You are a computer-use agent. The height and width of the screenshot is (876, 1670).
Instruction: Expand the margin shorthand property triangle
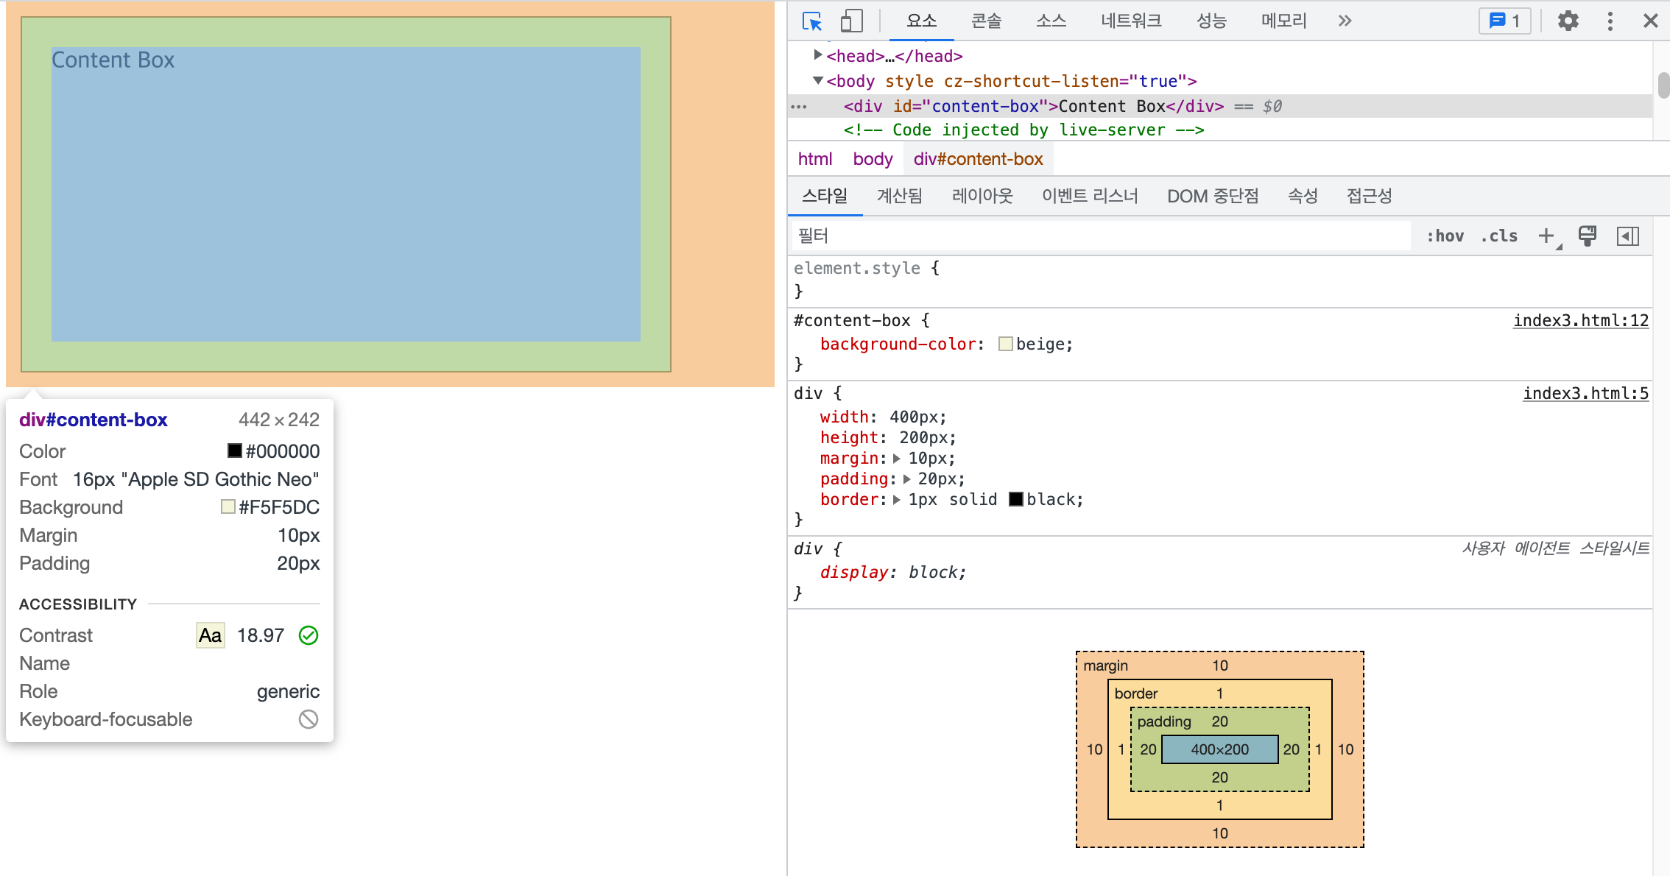tap(896, 459)
